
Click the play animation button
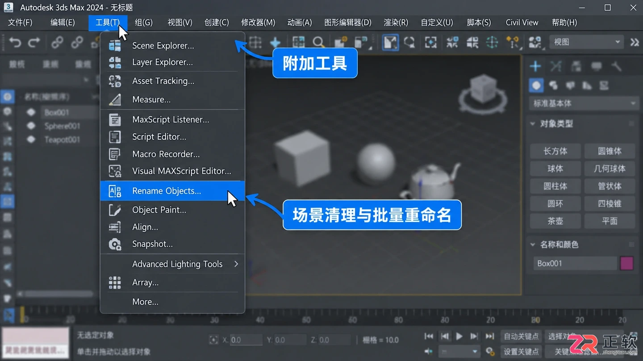point(459,336)
